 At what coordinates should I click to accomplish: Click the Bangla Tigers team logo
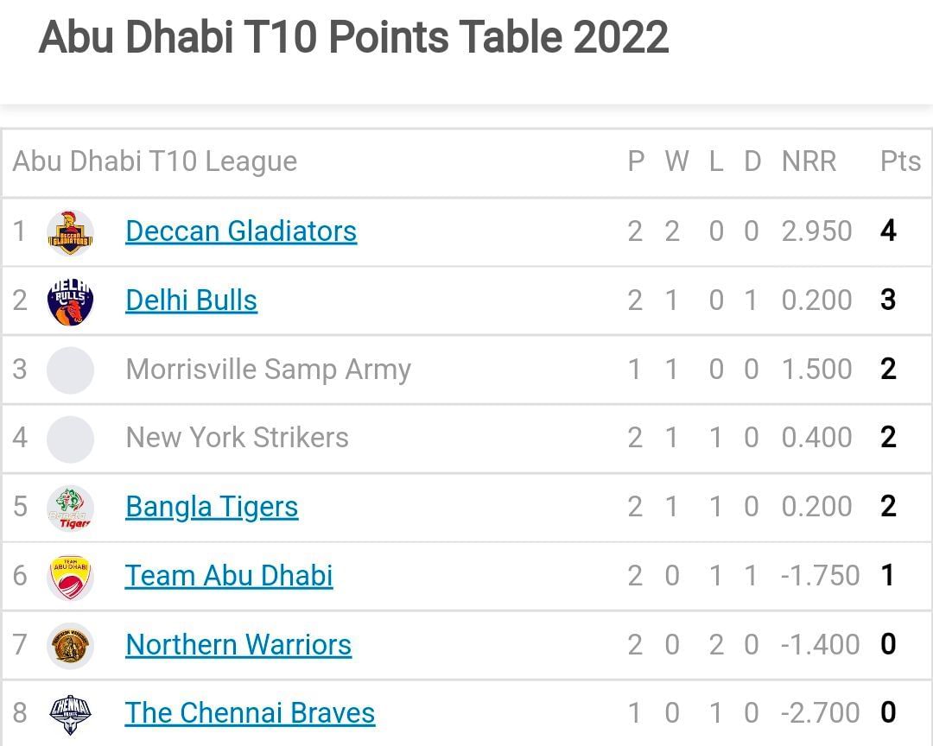click(x=70, y=507)
